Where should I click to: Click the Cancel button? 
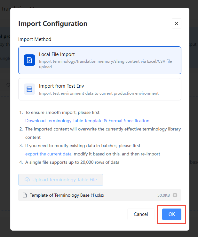point(141,214)
